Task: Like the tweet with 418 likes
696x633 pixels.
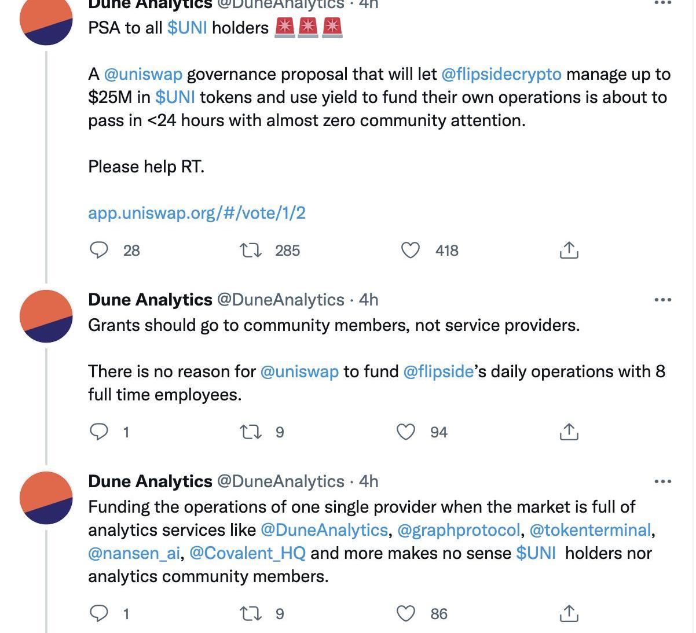Action: (411, 250)
